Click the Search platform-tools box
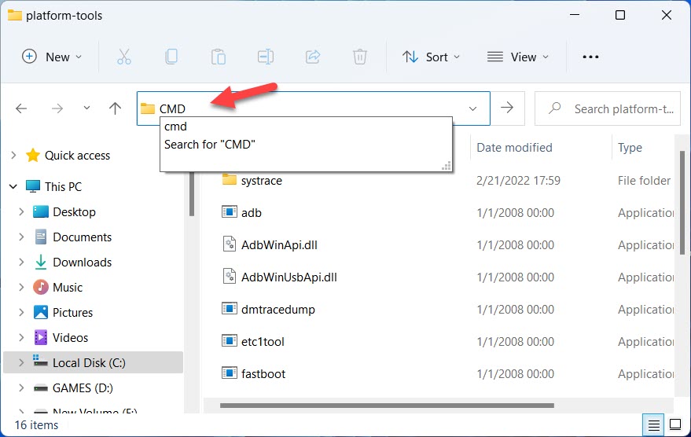This screenshot has height=437, width=691. (607, 108)
